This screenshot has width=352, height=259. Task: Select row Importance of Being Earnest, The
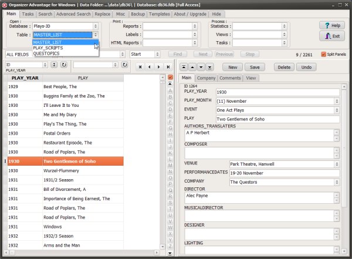[65, 199]
